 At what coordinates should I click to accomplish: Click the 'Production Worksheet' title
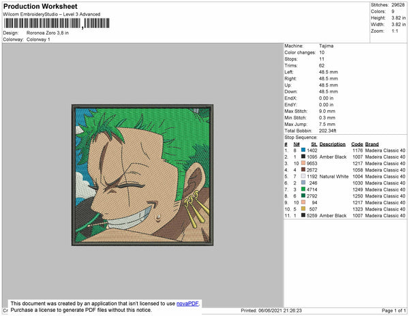pyautogui.click(x=40, y=7)
